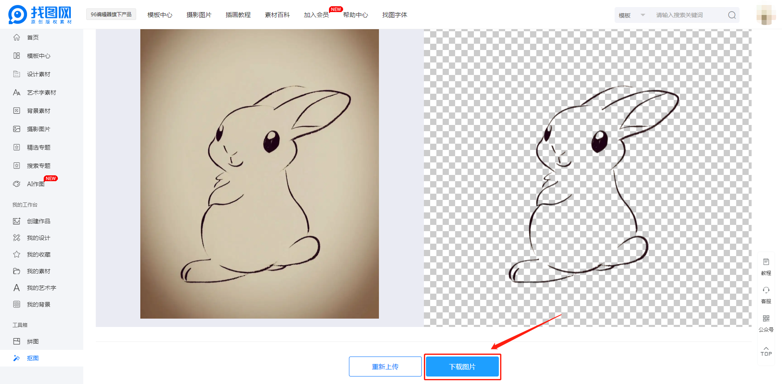Click the 摄影图片 sidebar icon
The width and height of the screenshot is (782, 384).
17,129
